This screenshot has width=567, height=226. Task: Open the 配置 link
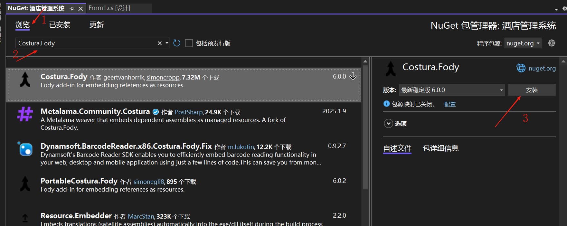point(450,104)
